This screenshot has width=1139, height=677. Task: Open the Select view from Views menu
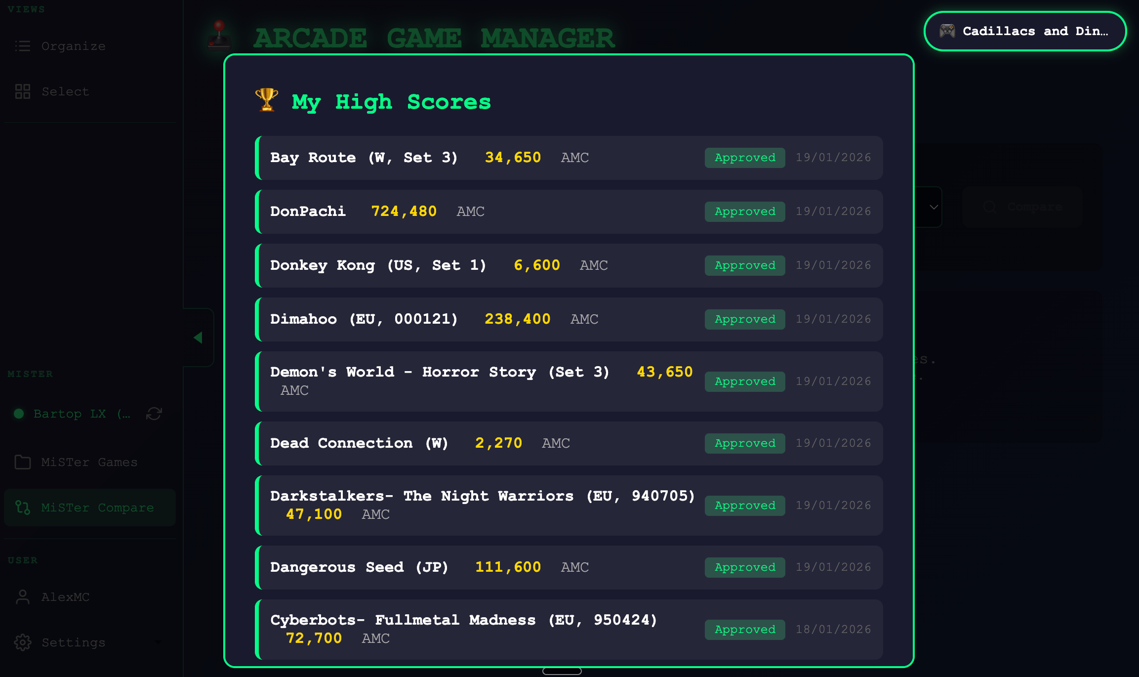tap(65, 91)
